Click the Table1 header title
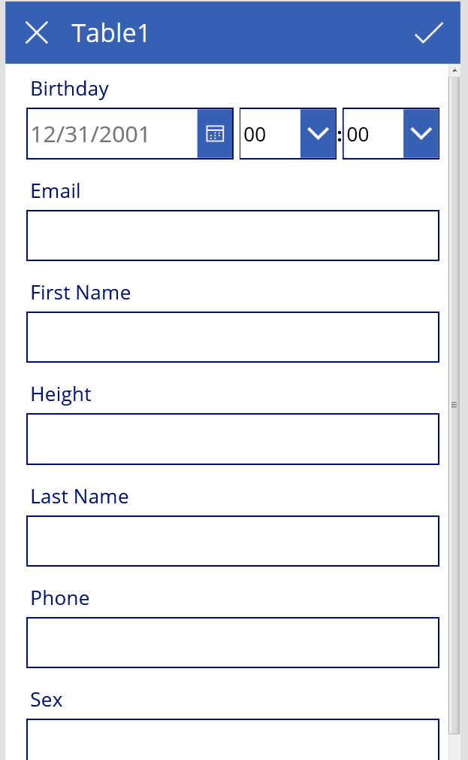Image resolution: width=468 pixels, height=760 pixels. [110, 33]
